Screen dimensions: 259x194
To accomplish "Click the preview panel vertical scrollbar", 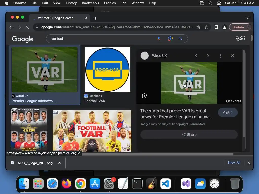I will (244, 93).
